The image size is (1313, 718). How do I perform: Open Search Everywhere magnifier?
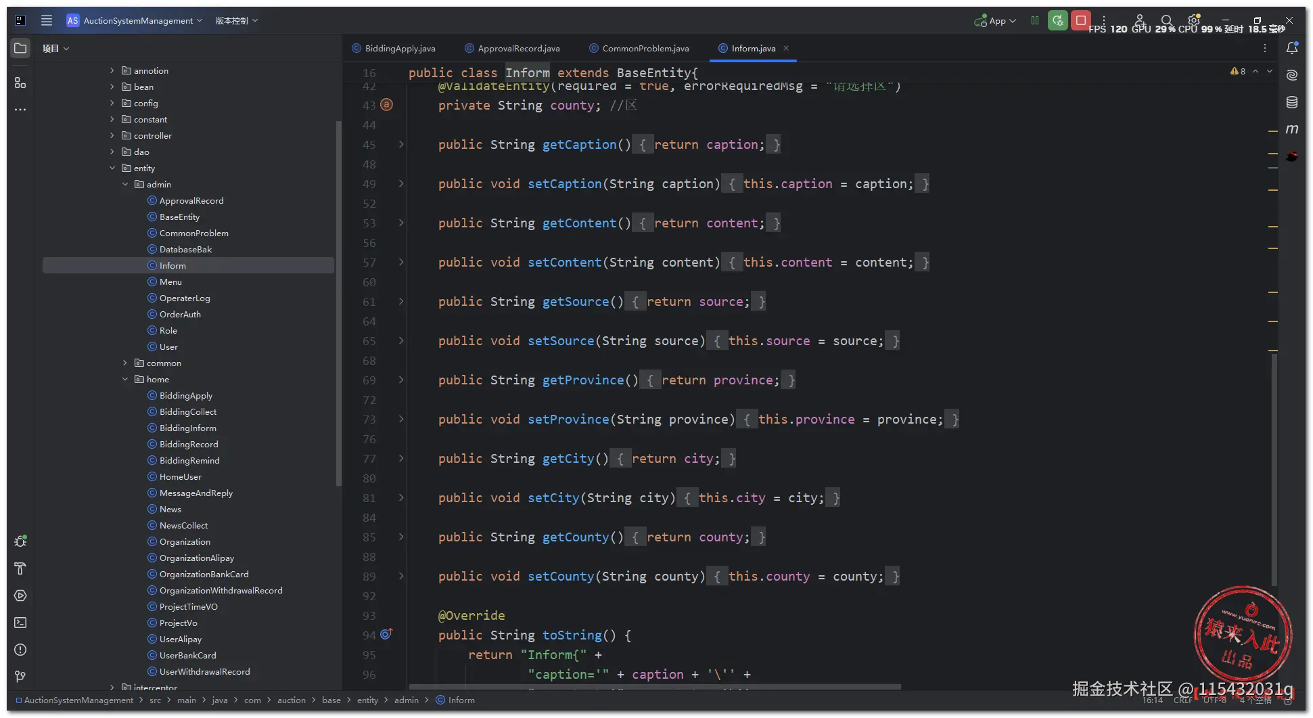[x=1167, y=20]
